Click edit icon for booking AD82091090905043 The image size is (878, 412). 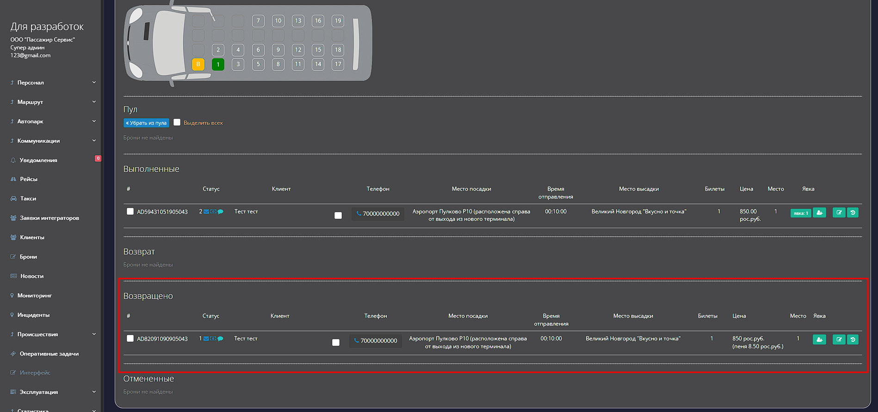(839, 339)
